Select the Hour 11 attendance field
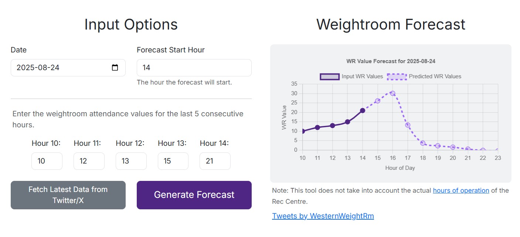Viewport: 520px width, 237px height. [89, 161]
